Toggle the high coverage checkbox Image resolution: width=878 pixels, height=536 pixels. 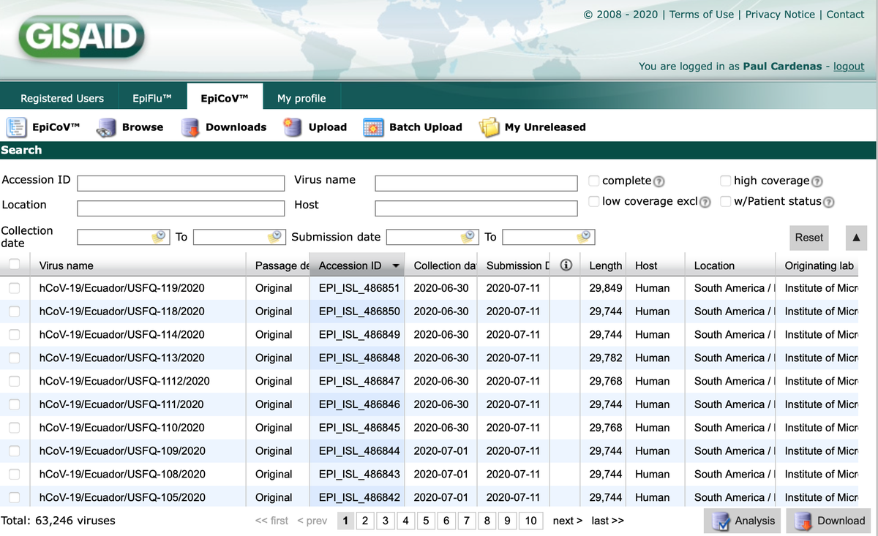pos(726,181)
